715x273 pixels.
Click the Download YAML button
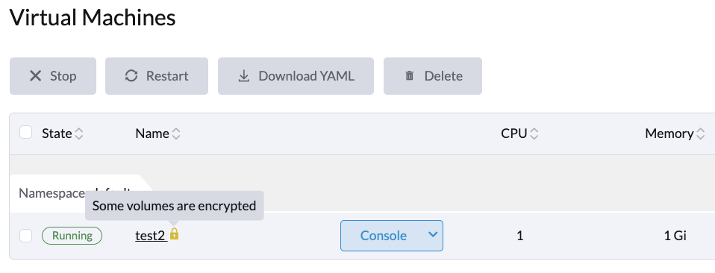(x=296, y=76)
